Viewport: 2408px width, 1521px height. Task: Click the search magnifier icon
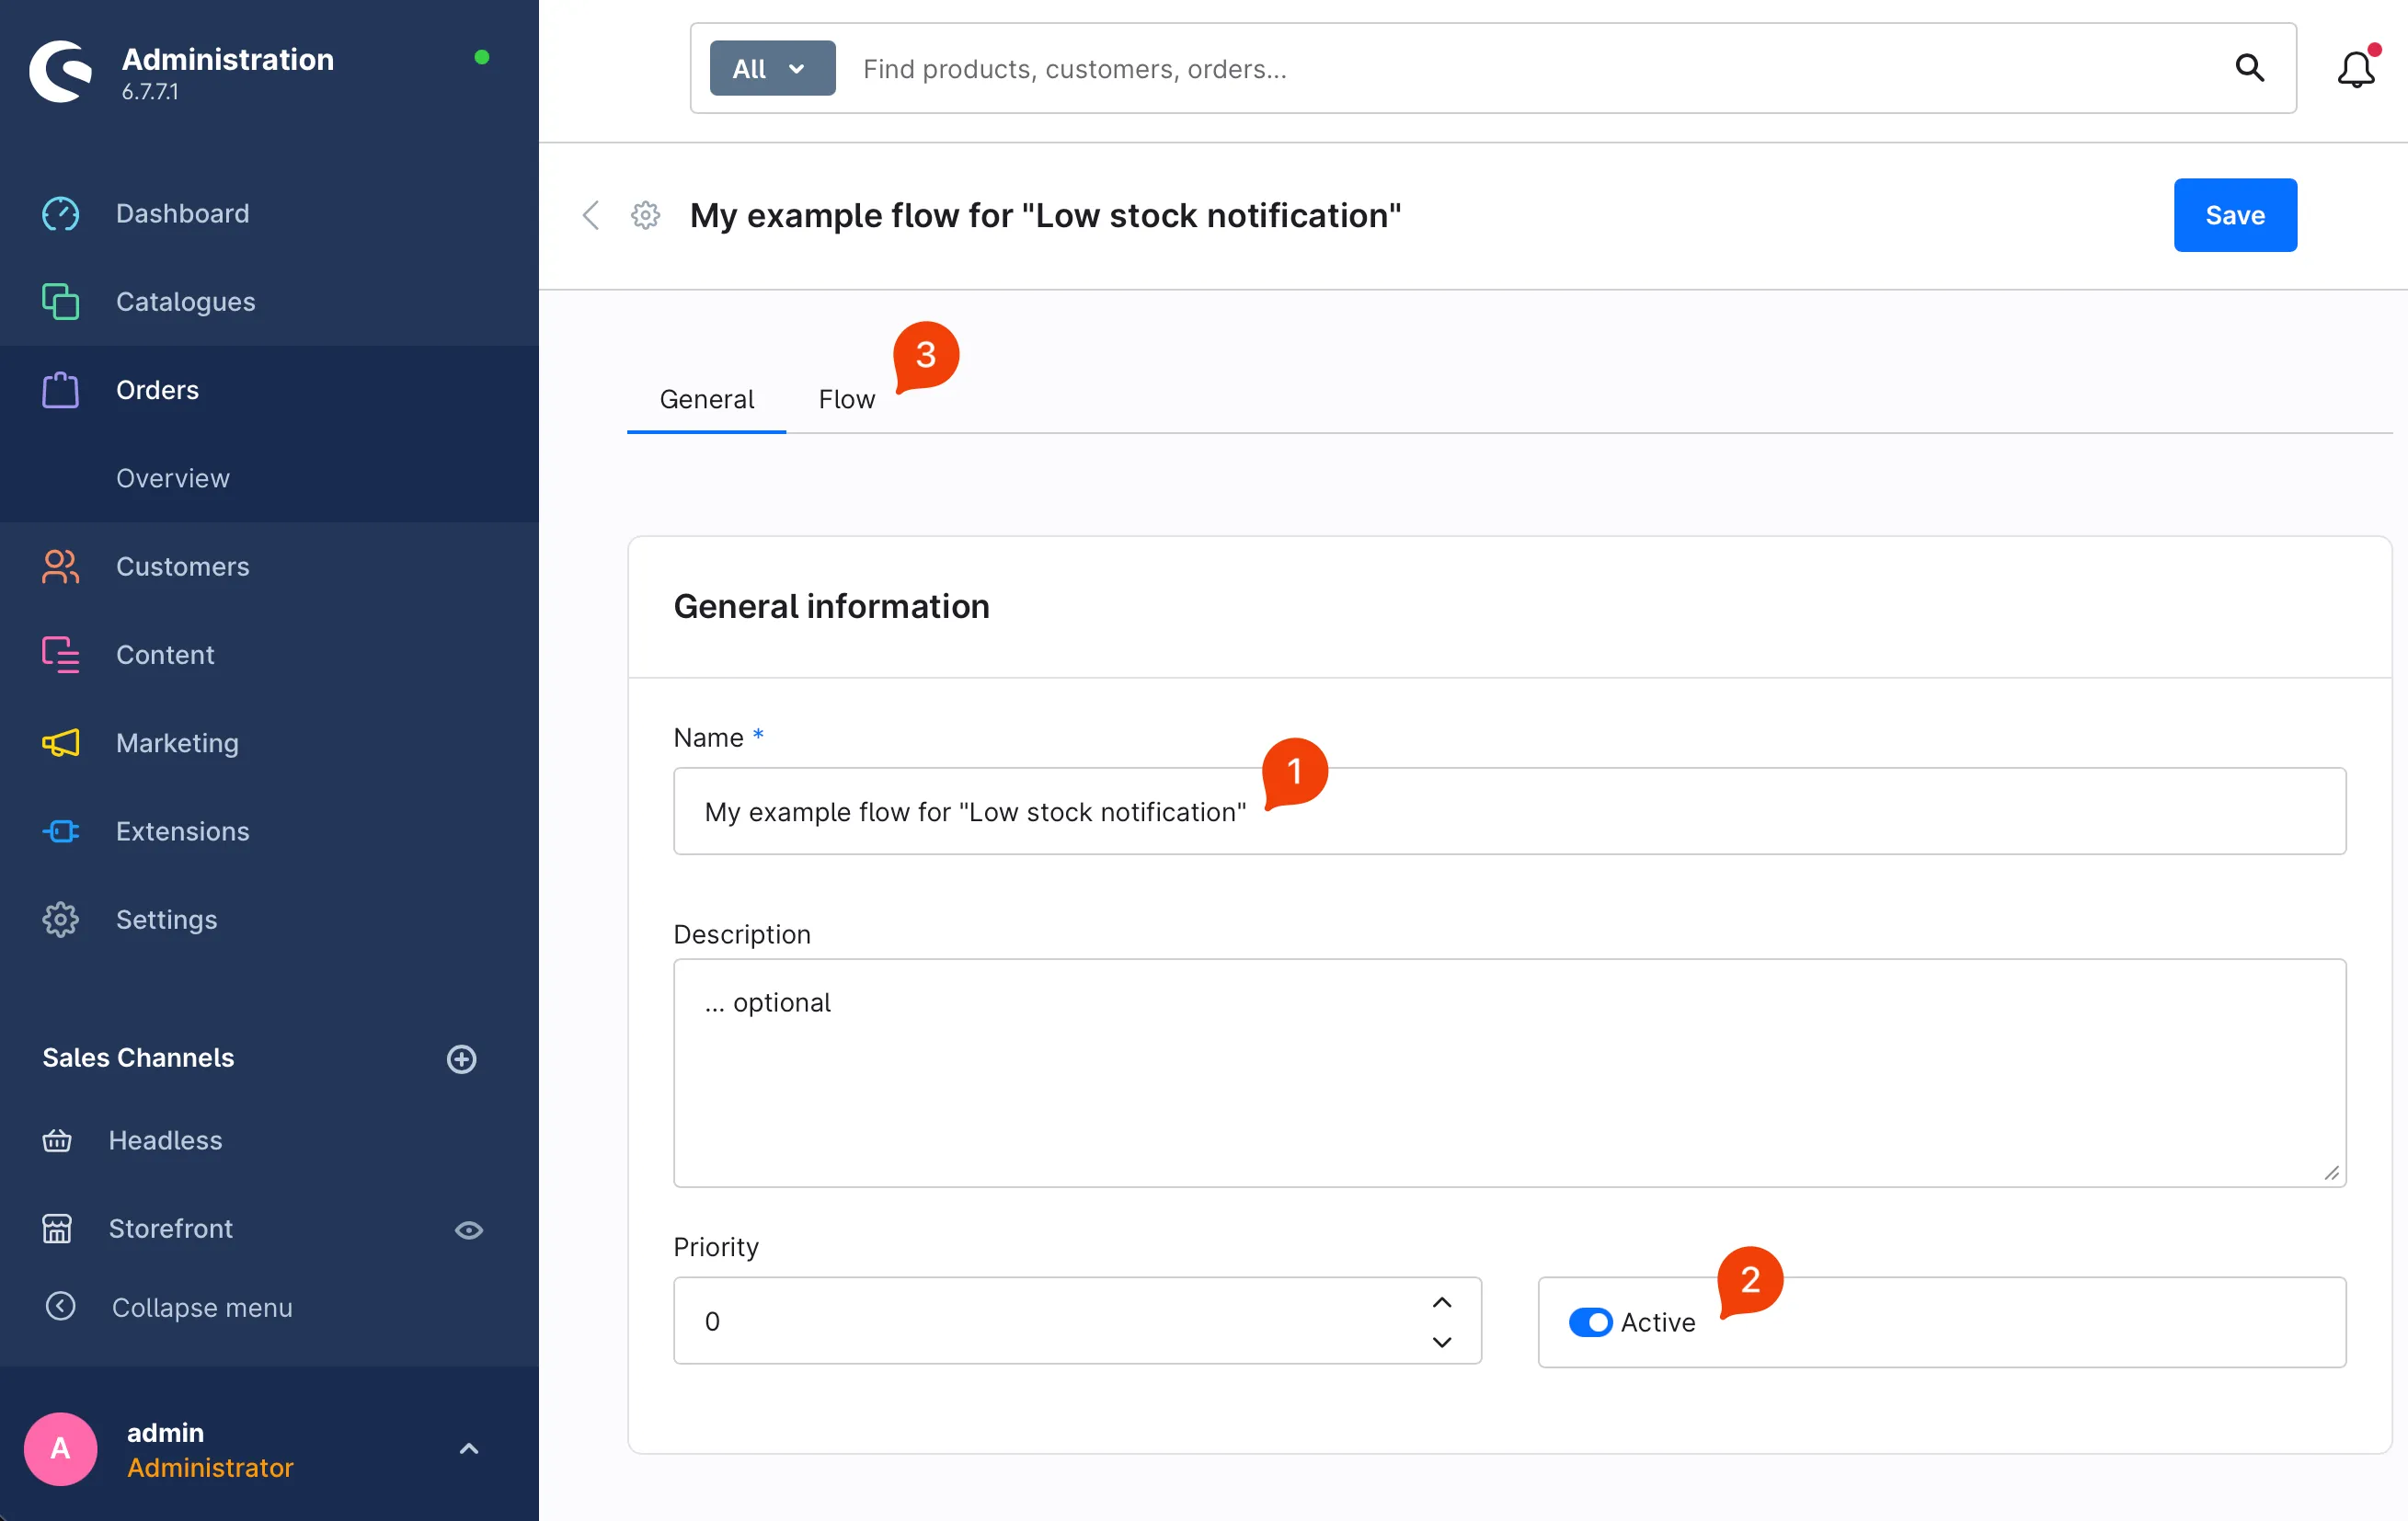[2249, 68]
